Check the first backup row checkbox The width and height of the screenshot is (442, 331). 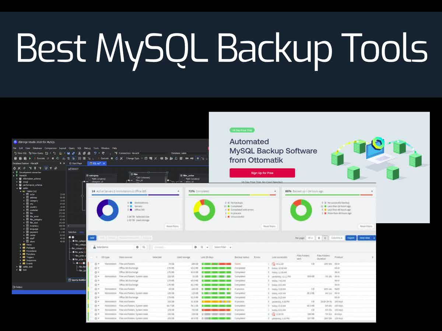pos(91,264)
